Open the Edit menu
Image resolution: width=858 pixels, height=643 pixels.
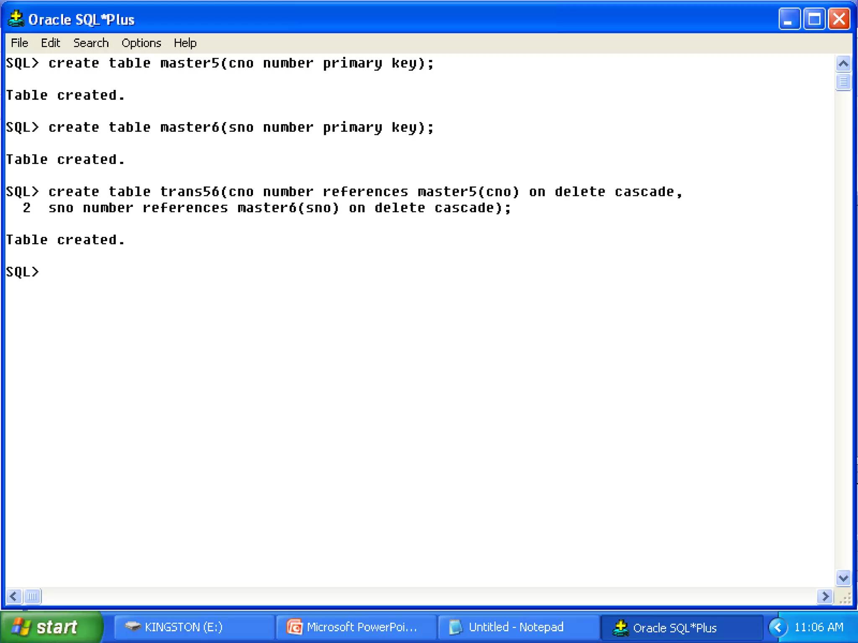50,43
